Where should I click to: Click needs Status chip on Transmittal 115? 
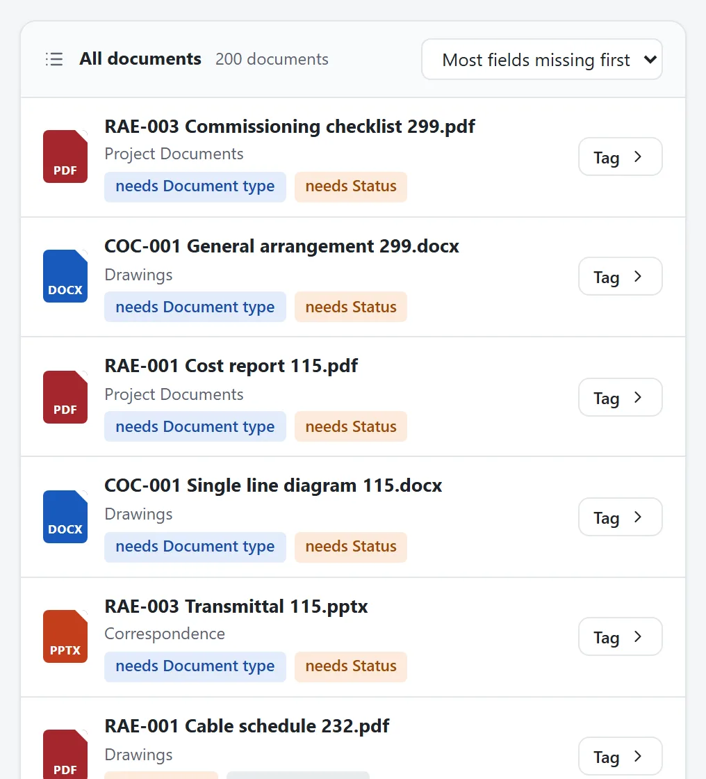point(350,667)
